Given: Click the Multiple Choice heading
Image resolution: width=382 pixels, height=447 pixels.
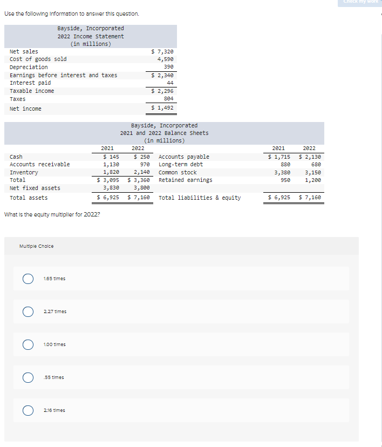Looking at the screenshot, I should coord(37,246).
